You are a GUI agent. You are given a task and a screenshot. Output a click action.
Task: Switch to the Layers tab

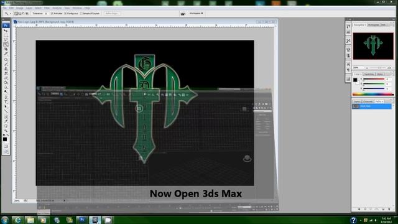(x=356, y=101)
